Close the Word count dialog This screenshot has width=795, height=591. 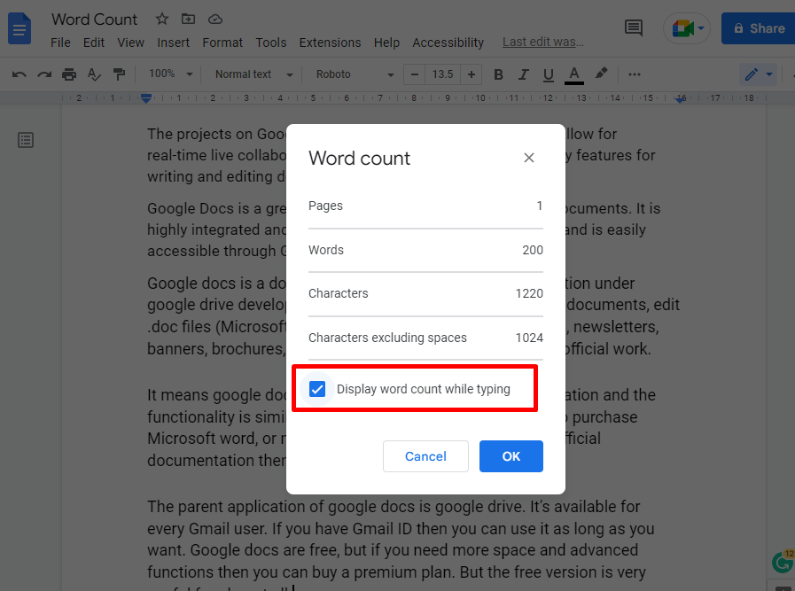click(x=529, y=158)
